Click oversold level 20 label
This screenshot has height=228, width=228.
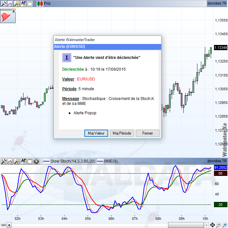221,205
